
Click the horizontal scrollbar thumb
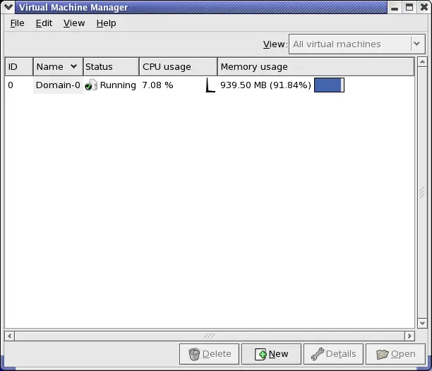click(210, 336)
